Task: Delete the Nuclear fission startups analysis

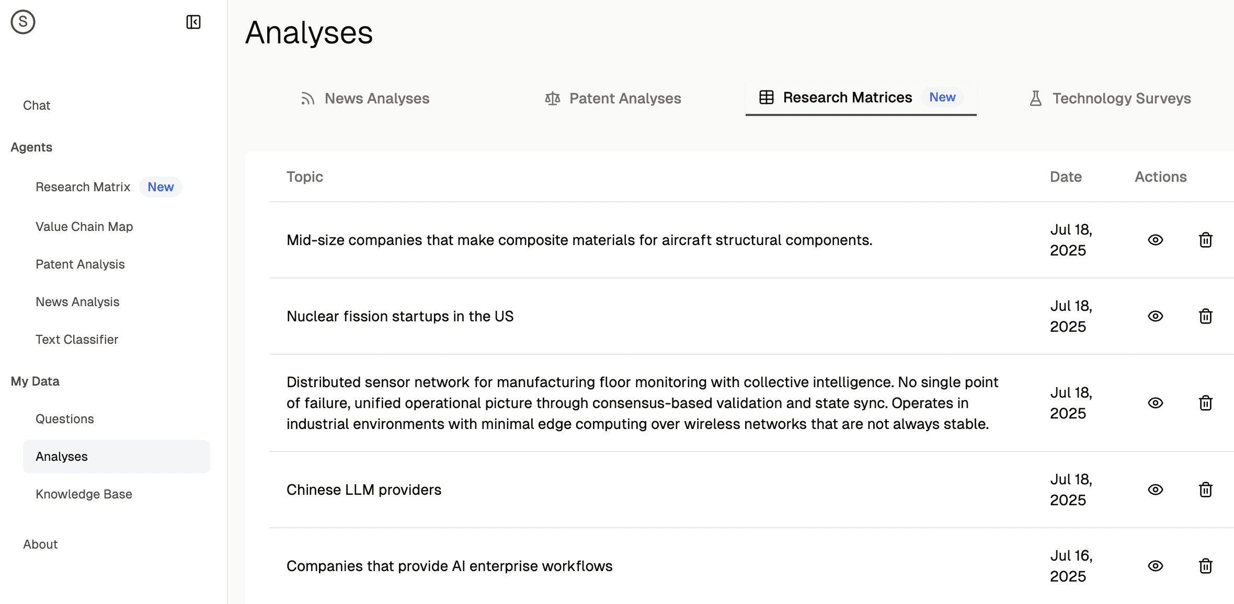Action: click(x=1205, y=316)
